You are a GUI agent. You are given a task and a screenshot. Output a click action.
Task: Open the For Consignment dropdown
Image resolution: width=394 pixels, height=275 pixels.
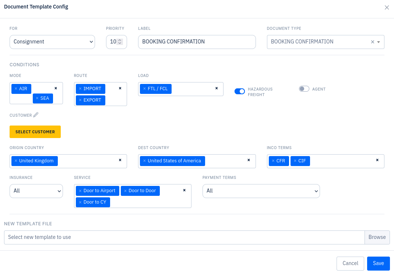click(52, 42)
